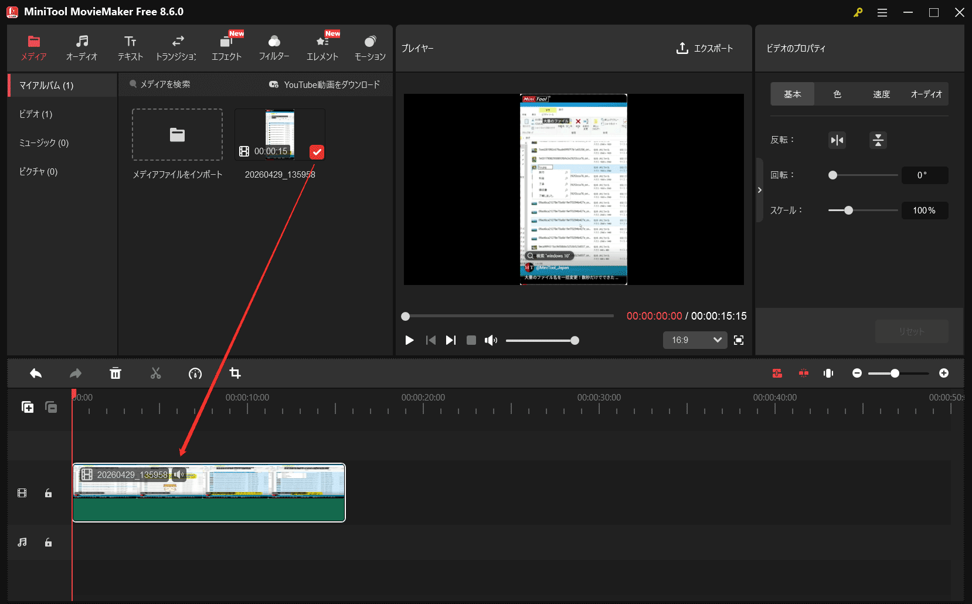Click the import media files folder box
The image size is (972, 604).
(x=177, y=134)
